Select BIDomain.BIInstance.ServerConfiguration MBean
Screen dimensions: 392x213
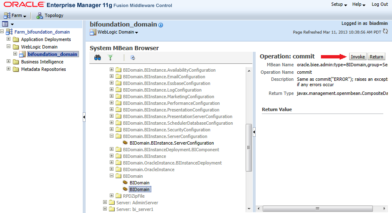pos(172,143)
